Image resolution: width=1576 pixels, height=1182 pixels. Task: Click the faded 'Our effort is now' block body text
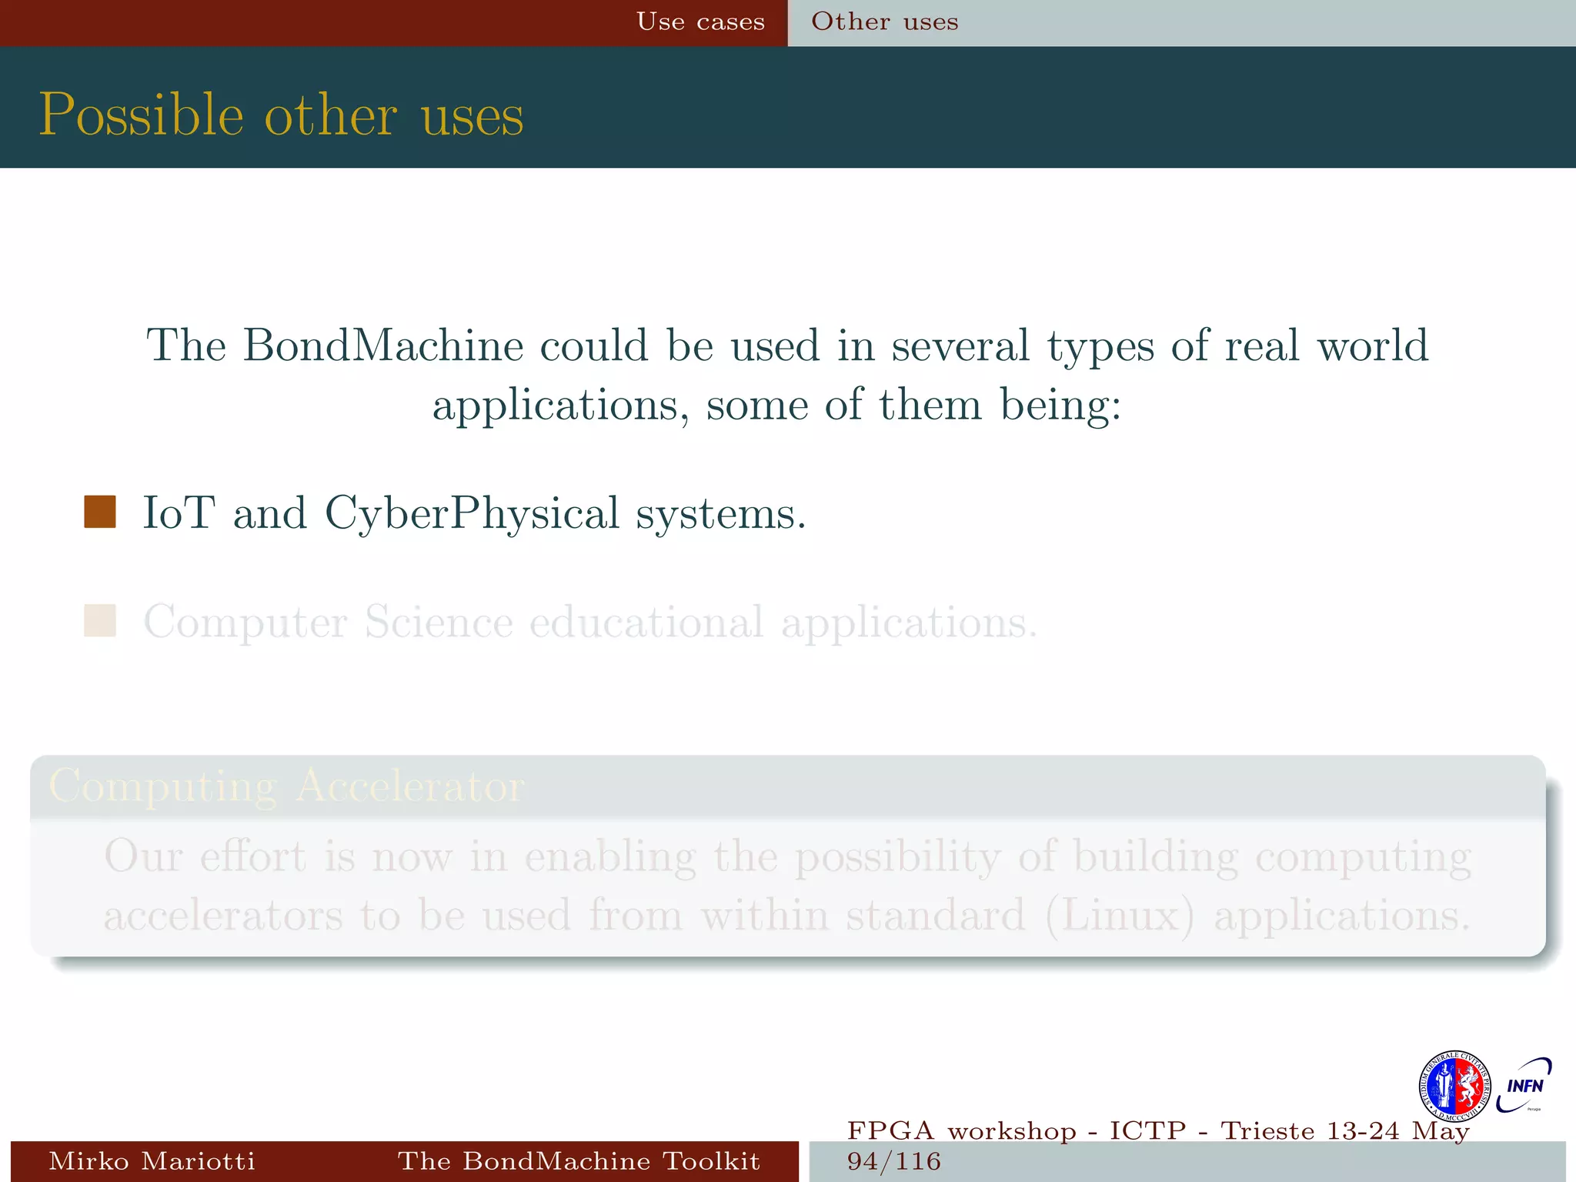click(x=787, y=886)
